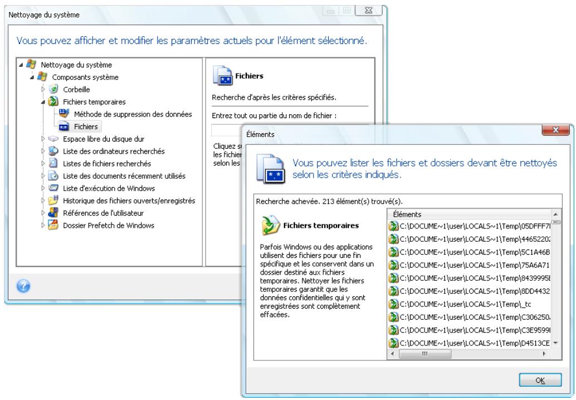Collapse the Fichiers temporaires node

pos(43,102)
